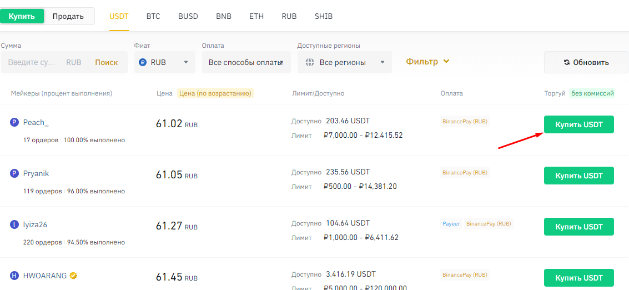
Task: Open the Все способы оплаты dropdown
Action: (246, 62)
